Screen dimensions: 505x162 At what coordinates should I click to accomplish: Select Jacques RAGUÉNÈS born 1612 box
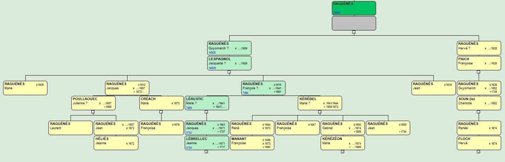pos(127,88)
